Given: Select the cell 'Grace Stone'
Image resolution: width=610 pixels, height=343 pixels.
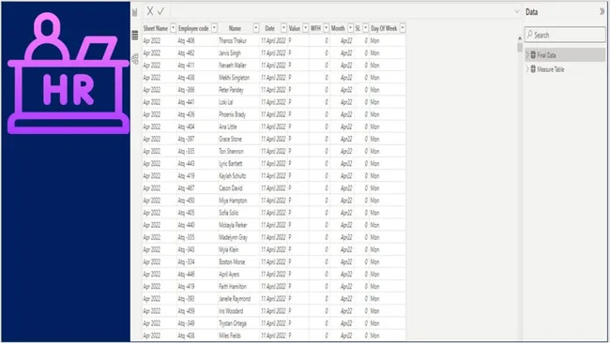Looking at the screenshot, I should [239, 139].
